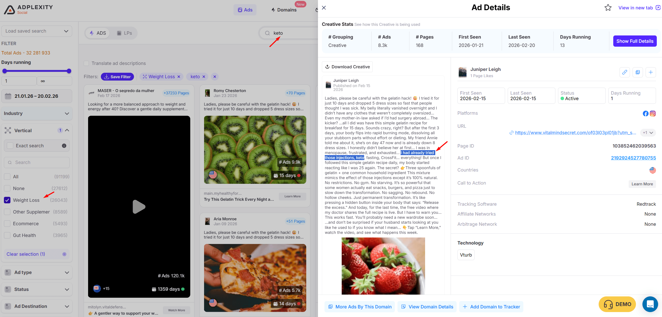Click the image gallery icon beside Juniper Leigh

(638, 72)
